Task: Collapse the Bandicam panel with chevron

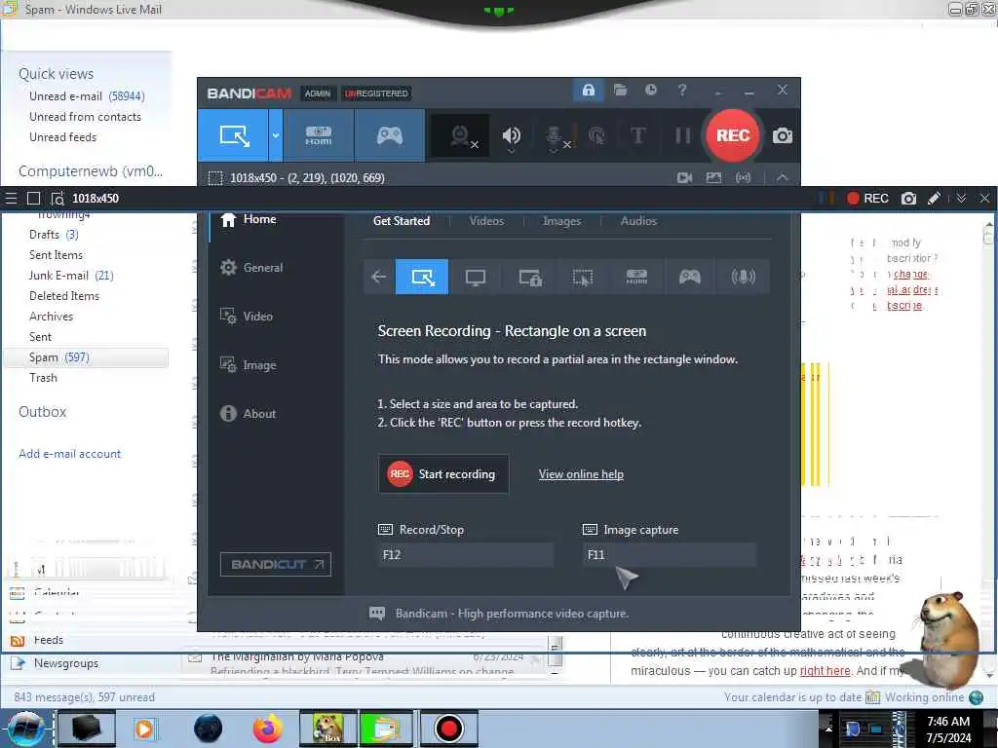Action: click(783, 178)
